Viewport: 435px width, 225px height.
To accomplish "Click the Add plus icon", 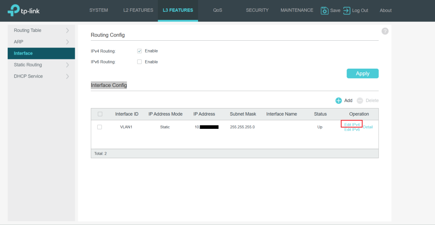I will pyautogui.click(x=339, y=100).
